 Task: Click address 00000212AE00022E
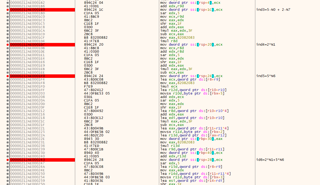28,139
